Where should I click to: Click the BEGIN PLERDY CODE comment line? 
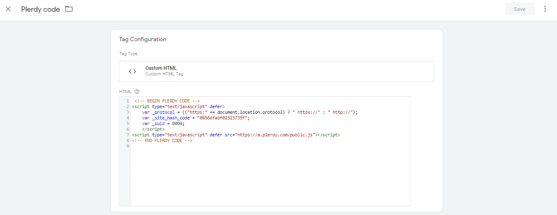point(167,101)
